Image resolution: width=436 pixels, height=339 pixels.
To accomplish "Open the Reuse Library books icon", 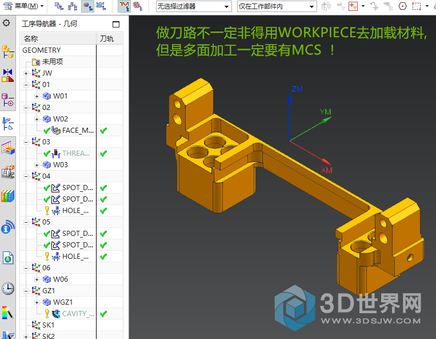I will [8, 196].
